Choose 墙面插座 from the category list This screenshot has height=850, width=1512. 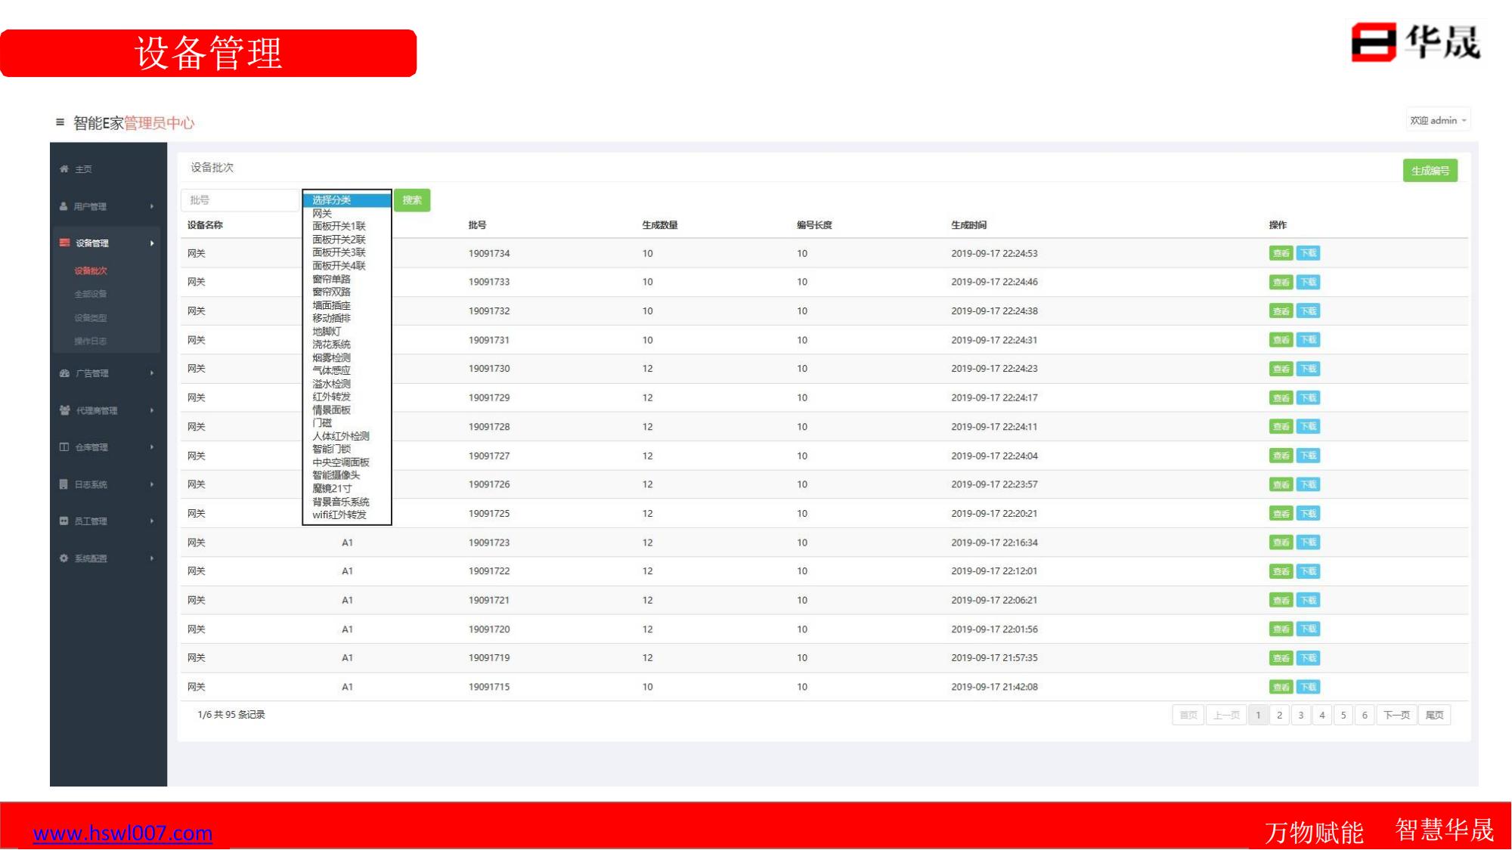pyautogui.click(x=331, y=305)
